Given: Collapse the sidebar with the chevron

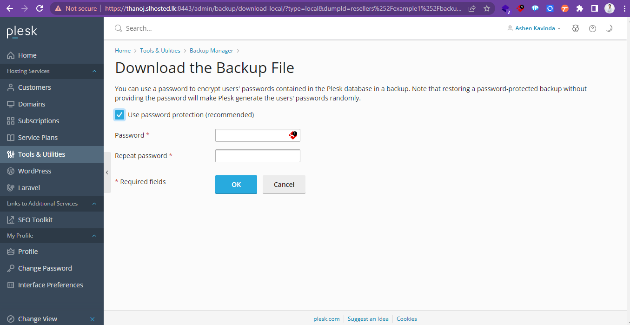Looking at the screenshot, I should [x=107, y=172].
